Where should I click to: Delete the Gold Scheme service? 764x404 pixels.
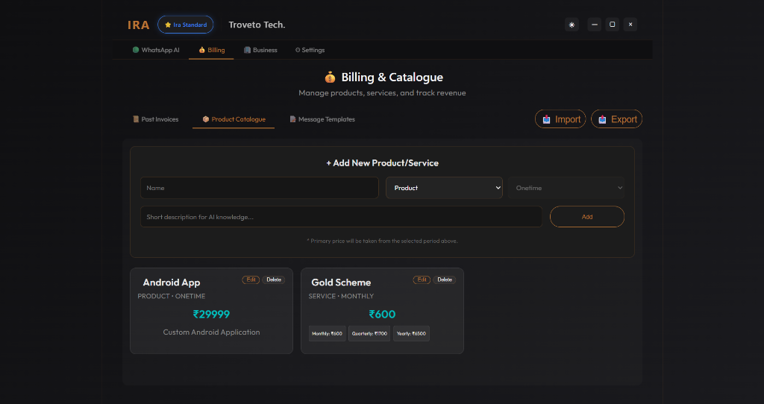click(x=445, y=280)
